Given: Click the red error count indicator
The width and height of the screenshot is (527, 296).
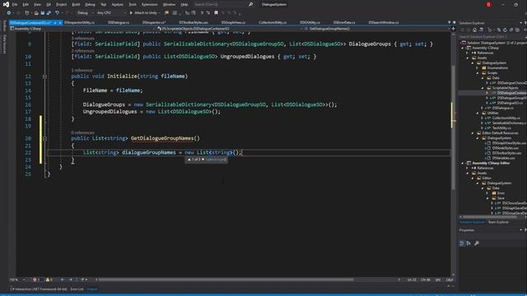Looking at the screenshot, I should coord(36,280).
